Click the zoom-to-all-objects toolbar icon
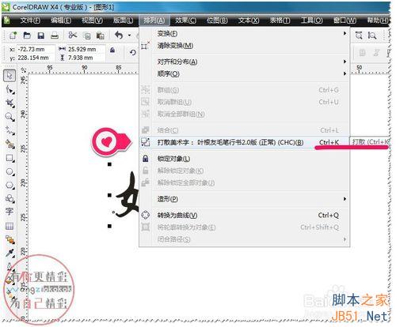 pyautogui.click(x=372, y=36)
